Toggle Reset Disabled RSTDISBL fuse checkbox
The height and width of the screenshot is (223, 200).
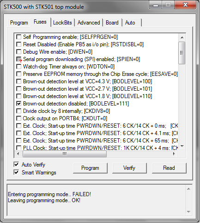[x=19, y=44]
